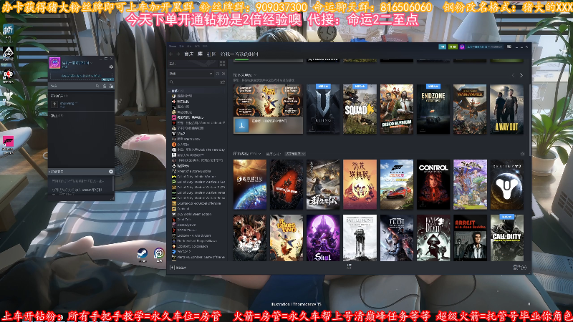This screenshot has height=322, width=573.
Task: Click the friends button in Steam title bar
Action: [453, 47]
